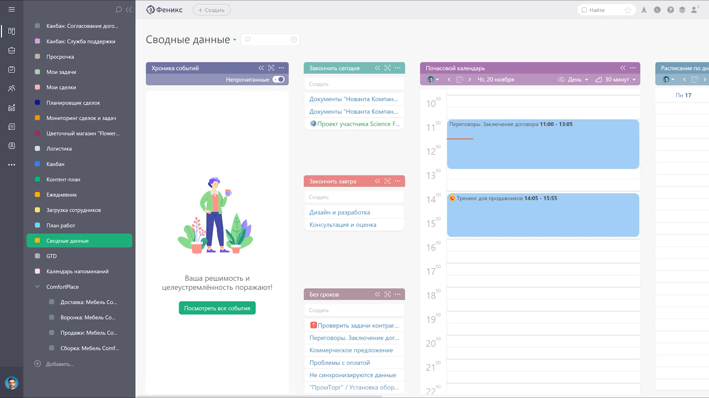
Task: Open the Сводные данные title dropdown arrow
Action: click(235, 40)
